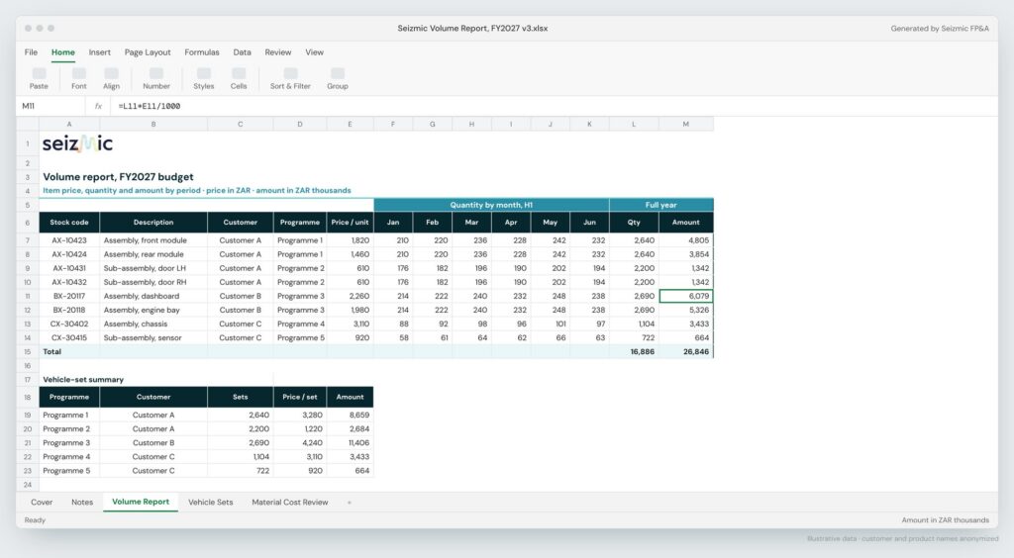Click stock code CX-30415
1014x558 pixels.
click(69, 337)
